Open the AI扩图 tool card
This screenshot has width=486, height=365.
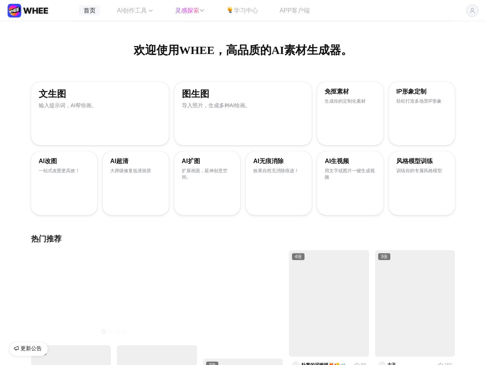(x=207, y=183)
